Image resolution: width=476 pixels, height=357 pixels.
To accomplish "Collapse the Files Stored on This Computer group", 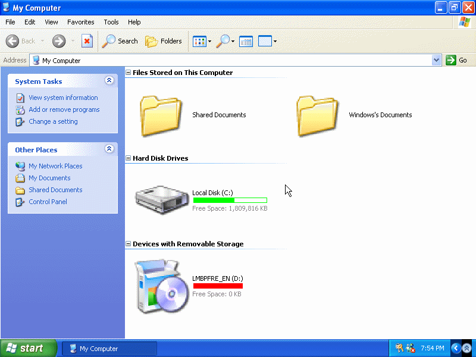I will tap(128, 72).
